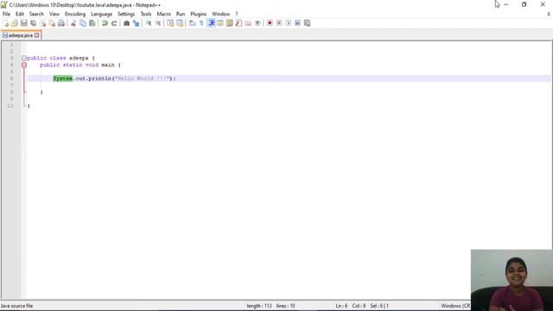553x311 pixels.
Task: Toggle Show All Characters icon
Action: pos(201,23)
